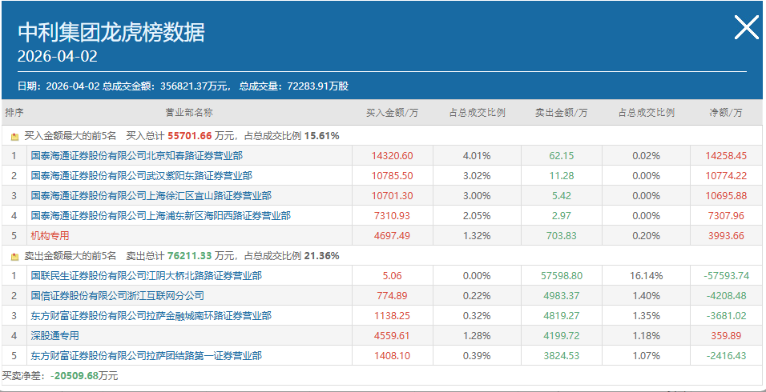
Task: Open 东方财富证券拉萨团结路第一证券营业部 link
Action: coord(147,356)
